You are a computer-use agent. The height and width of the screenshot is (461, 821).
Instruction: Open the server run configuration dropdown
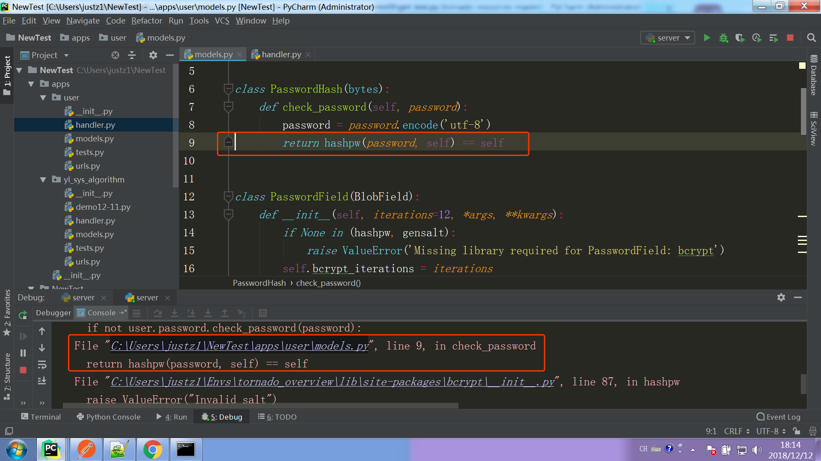point(667,38)
